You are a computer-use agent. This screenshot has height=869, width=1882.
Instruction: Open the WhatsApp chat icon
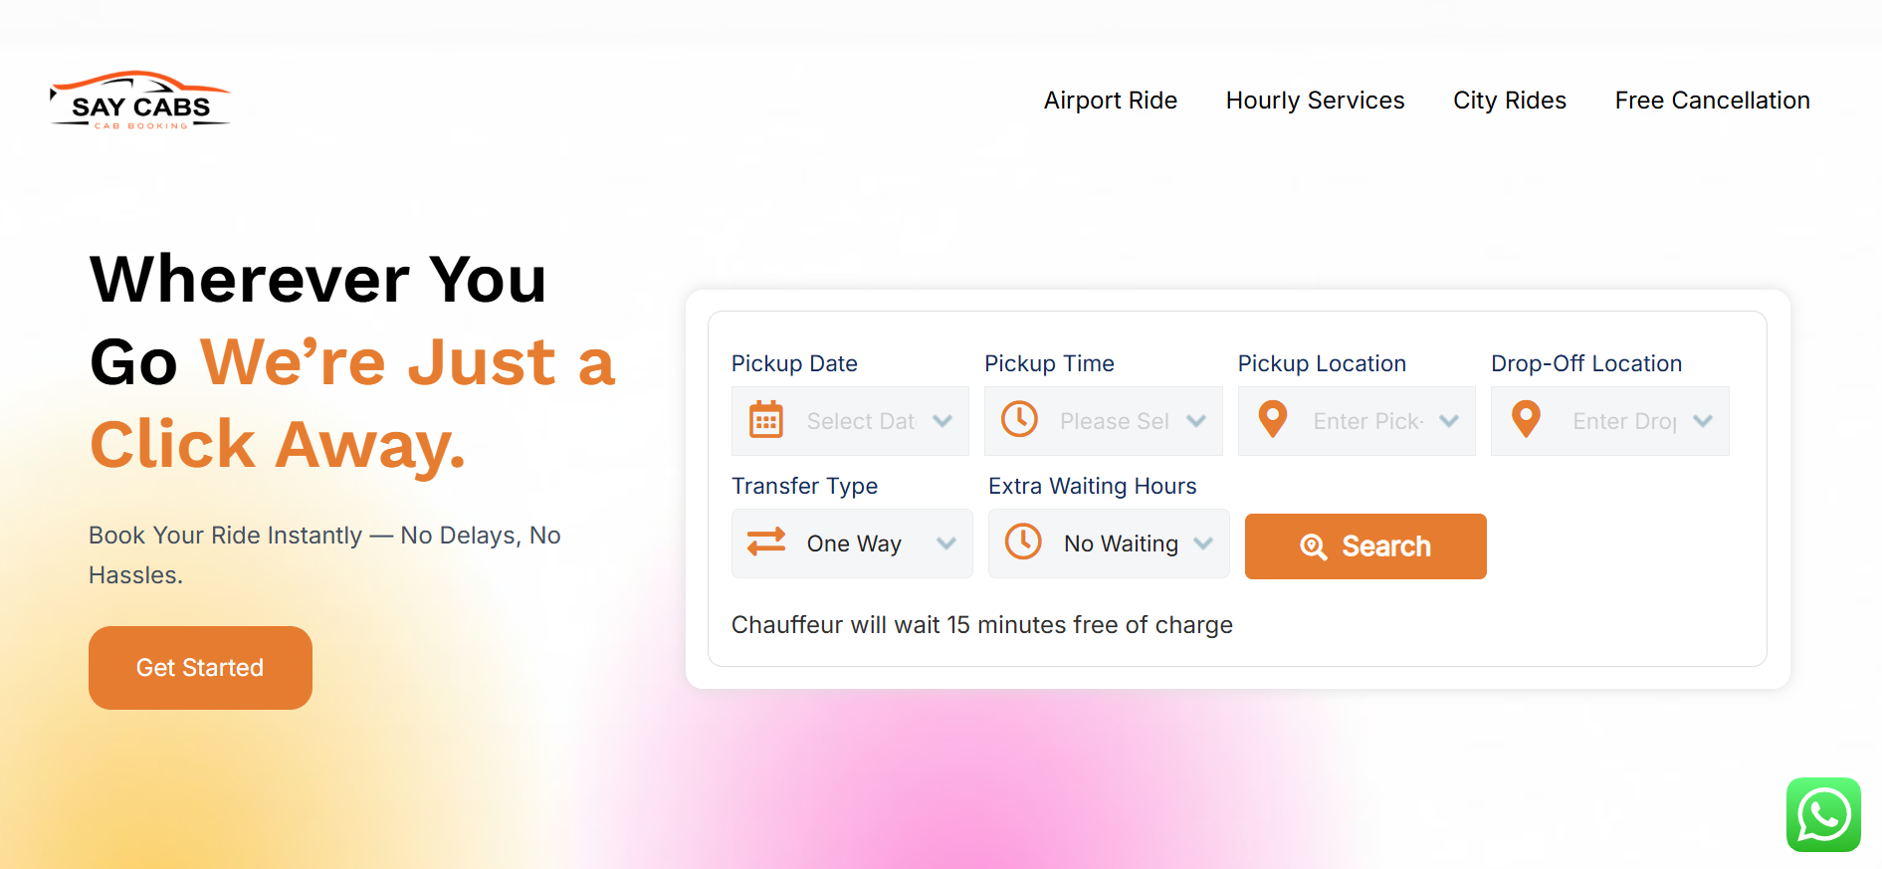[1823, 814]
